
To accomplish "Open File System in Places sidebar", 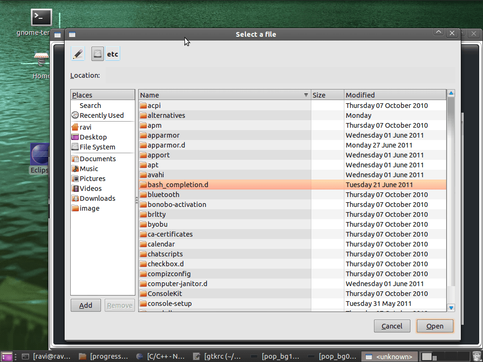I will [x=97, y=147].
